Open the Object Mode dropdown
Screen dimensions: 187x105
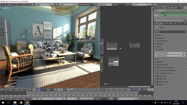pos(86,5)
